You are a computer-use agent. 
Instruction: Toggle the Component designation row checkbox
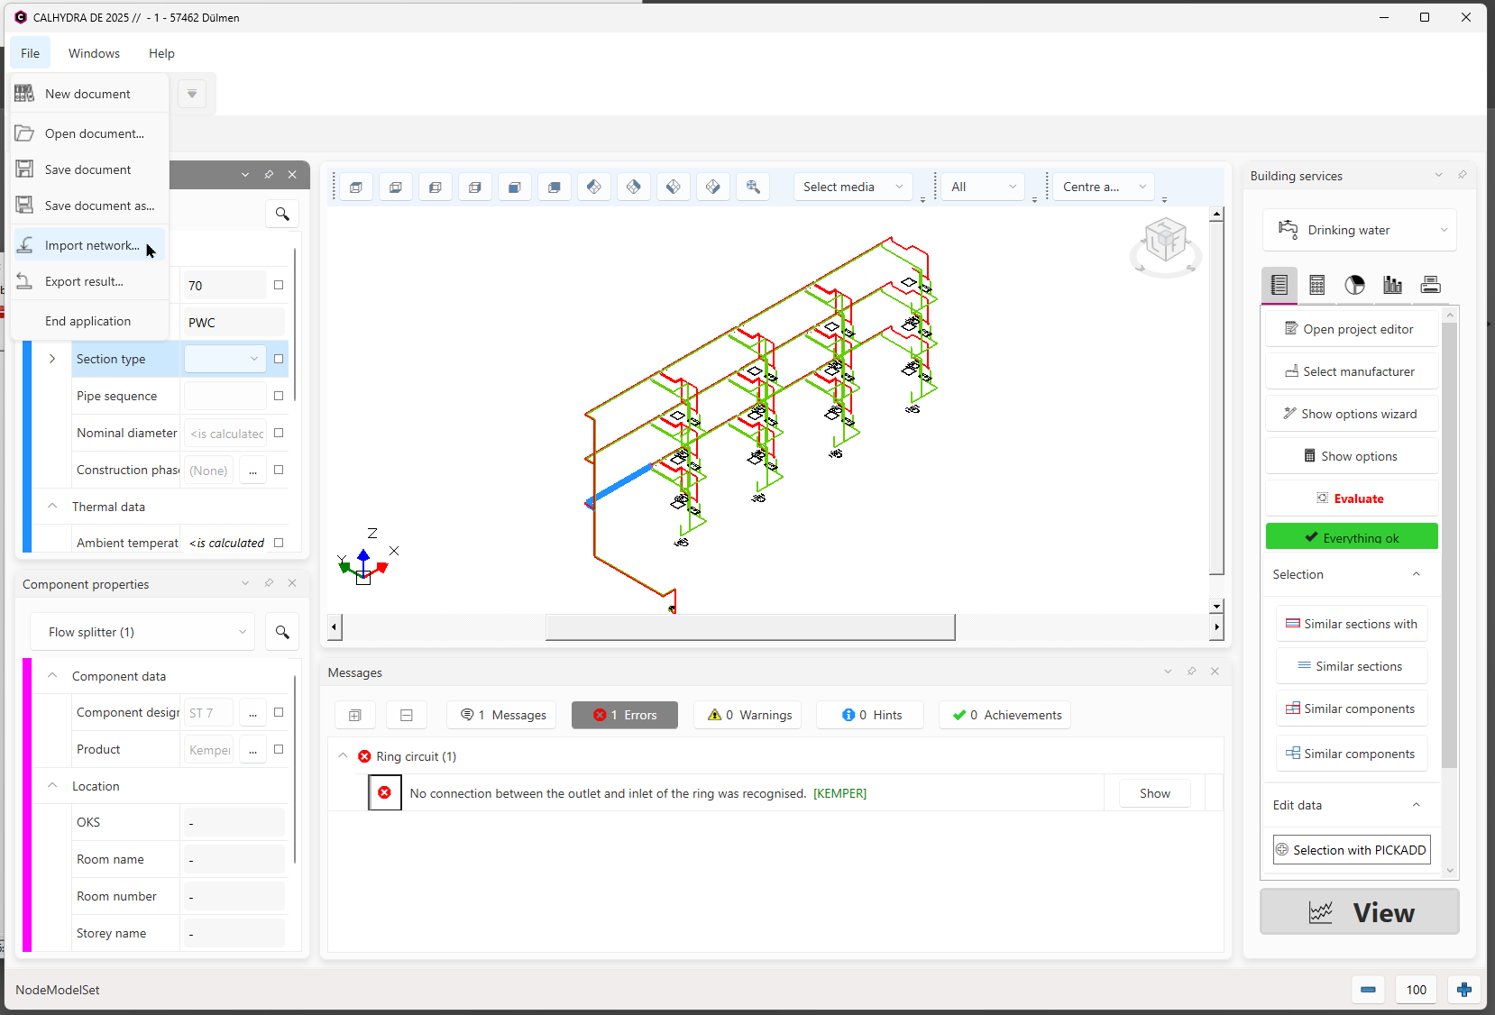[279, 712]
